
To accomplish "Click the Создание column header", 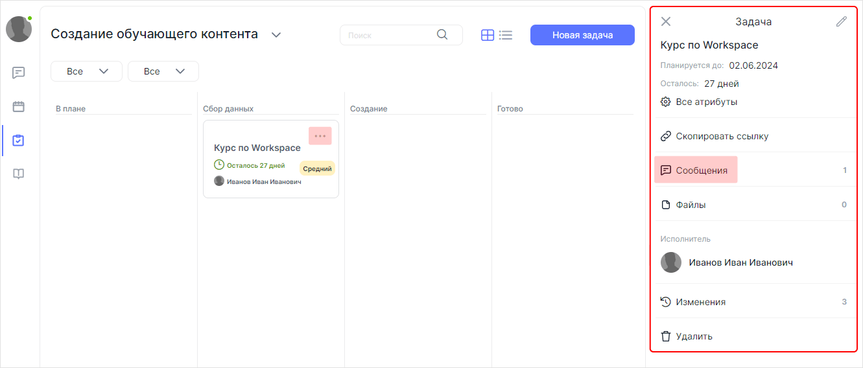I will [369, 109].
